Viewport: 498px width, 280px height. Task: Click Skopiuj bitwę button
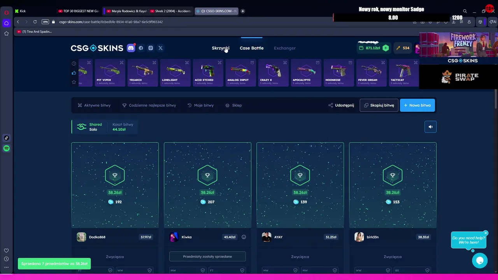pos(379,105)
